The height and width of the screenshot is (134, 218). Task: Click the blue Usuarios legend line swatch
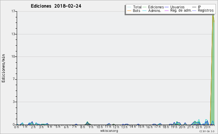166,7
